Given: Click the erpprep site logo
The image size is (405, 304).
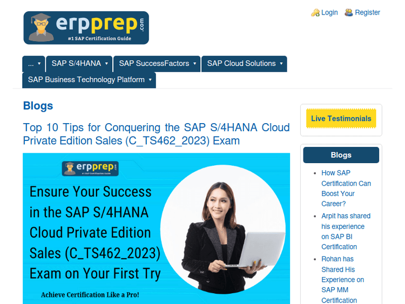Looking at the screenshot, I should click(x=86, y=28).
